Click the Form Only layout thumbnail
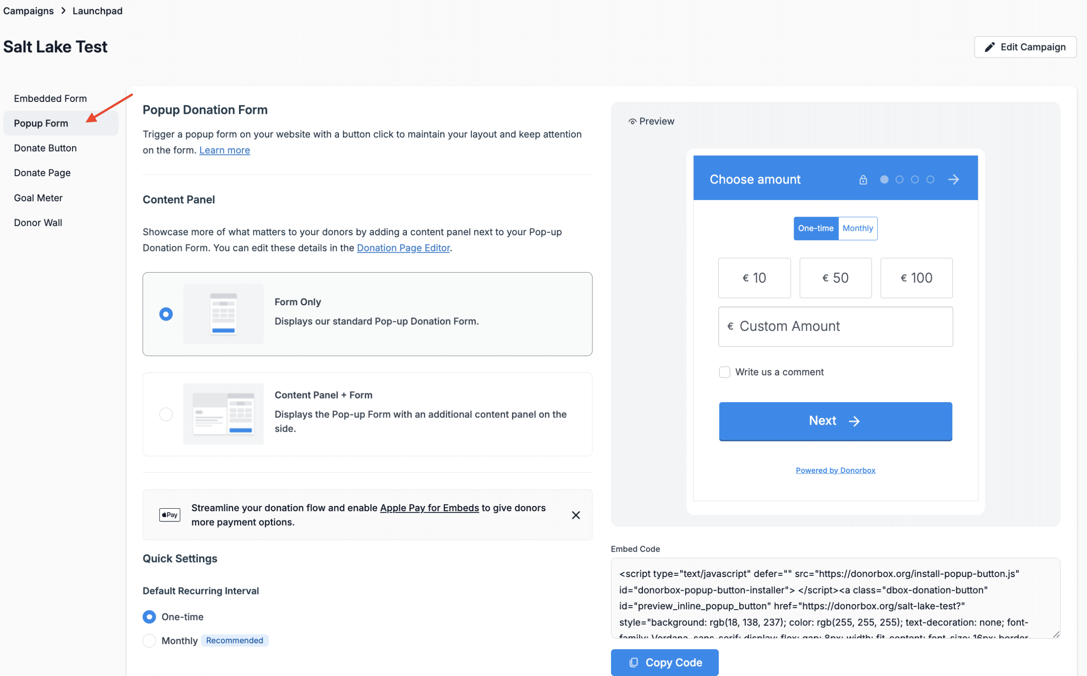 [x=223, y=314]
